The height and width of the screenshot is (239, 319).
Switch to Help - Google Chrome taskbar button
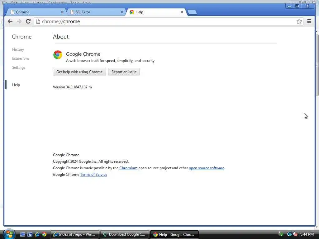174,235
